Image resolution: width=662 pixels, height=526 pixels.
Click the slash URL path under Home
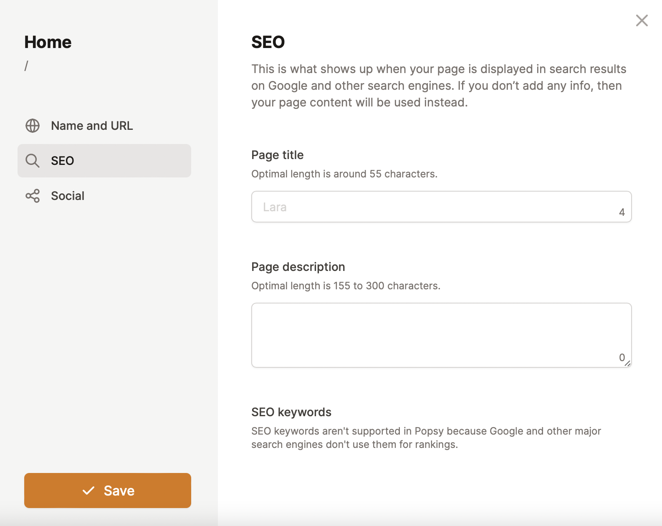26,66
